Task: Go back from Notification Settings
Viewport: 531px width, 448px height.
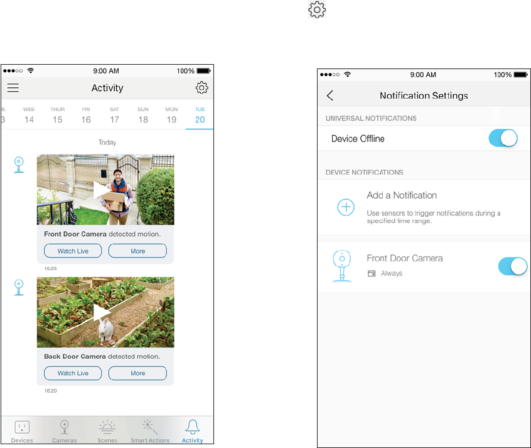Action: tap(330, 96)
